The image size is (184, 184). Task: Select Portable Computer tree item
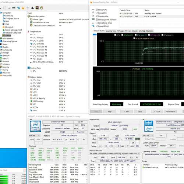(13, 33)
